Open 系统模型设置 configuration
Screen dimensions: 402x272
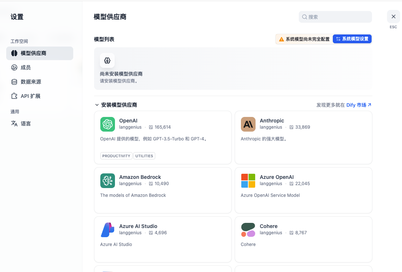(352, 39)
